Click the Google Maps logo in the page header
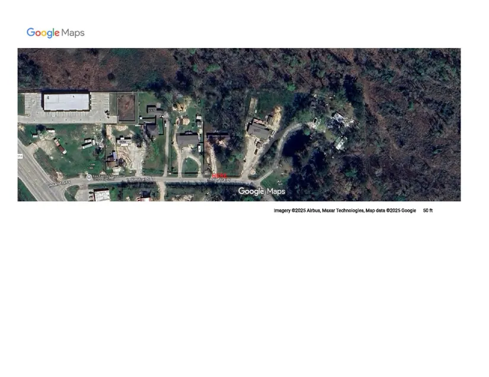Screen dimensions: 489x377 (x=55, y=33)
